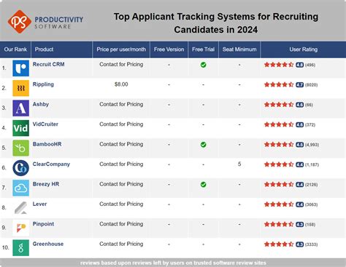Click the Lever gray logo

[x=21, y=208]
